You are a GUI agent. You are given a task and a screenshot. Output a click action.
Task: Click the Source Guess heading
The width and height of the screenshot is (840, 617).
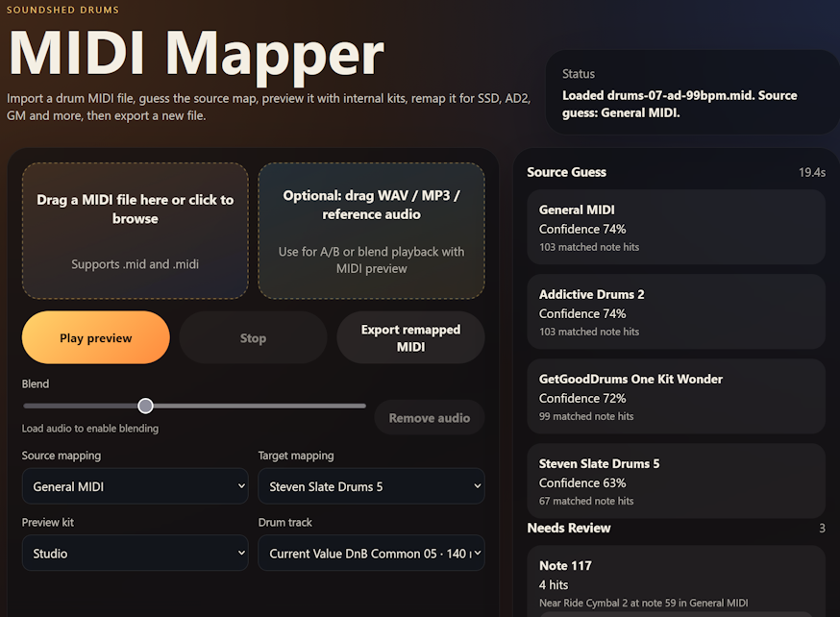[566, 172]
